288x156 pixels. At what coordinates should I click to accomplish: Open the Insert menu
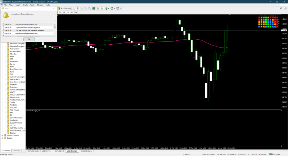[x=18, y=5]
